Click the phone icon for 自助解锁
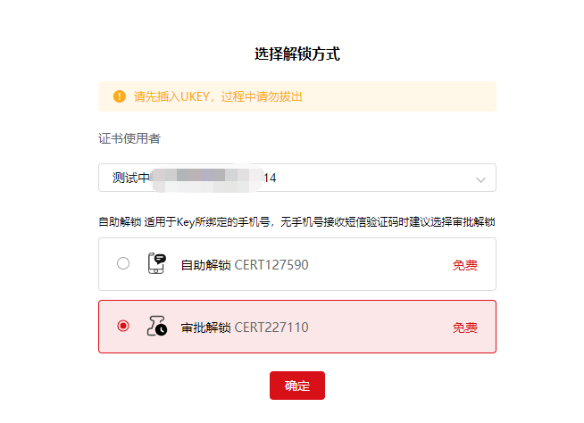 [156, 263]
